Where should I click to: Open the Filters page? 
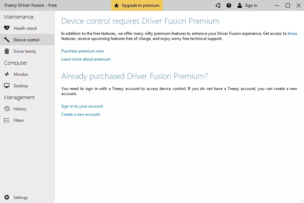tap(27, 120)
